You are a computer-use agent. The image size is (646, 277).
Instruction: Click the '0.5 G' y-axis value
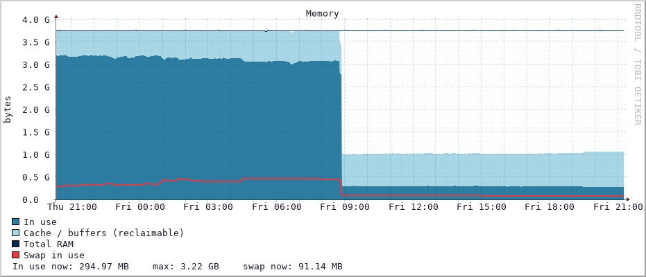tap(35, 177)
